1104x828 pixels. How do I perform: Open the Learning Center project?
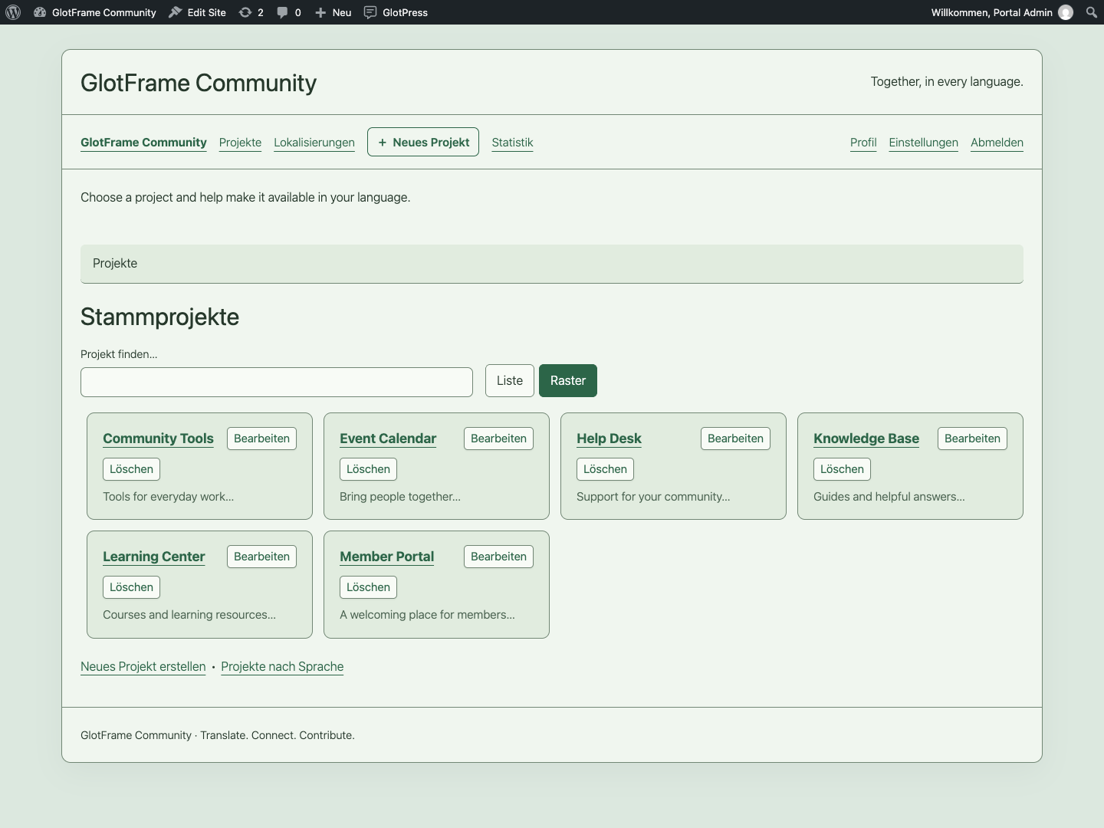[x=154, y=557]
